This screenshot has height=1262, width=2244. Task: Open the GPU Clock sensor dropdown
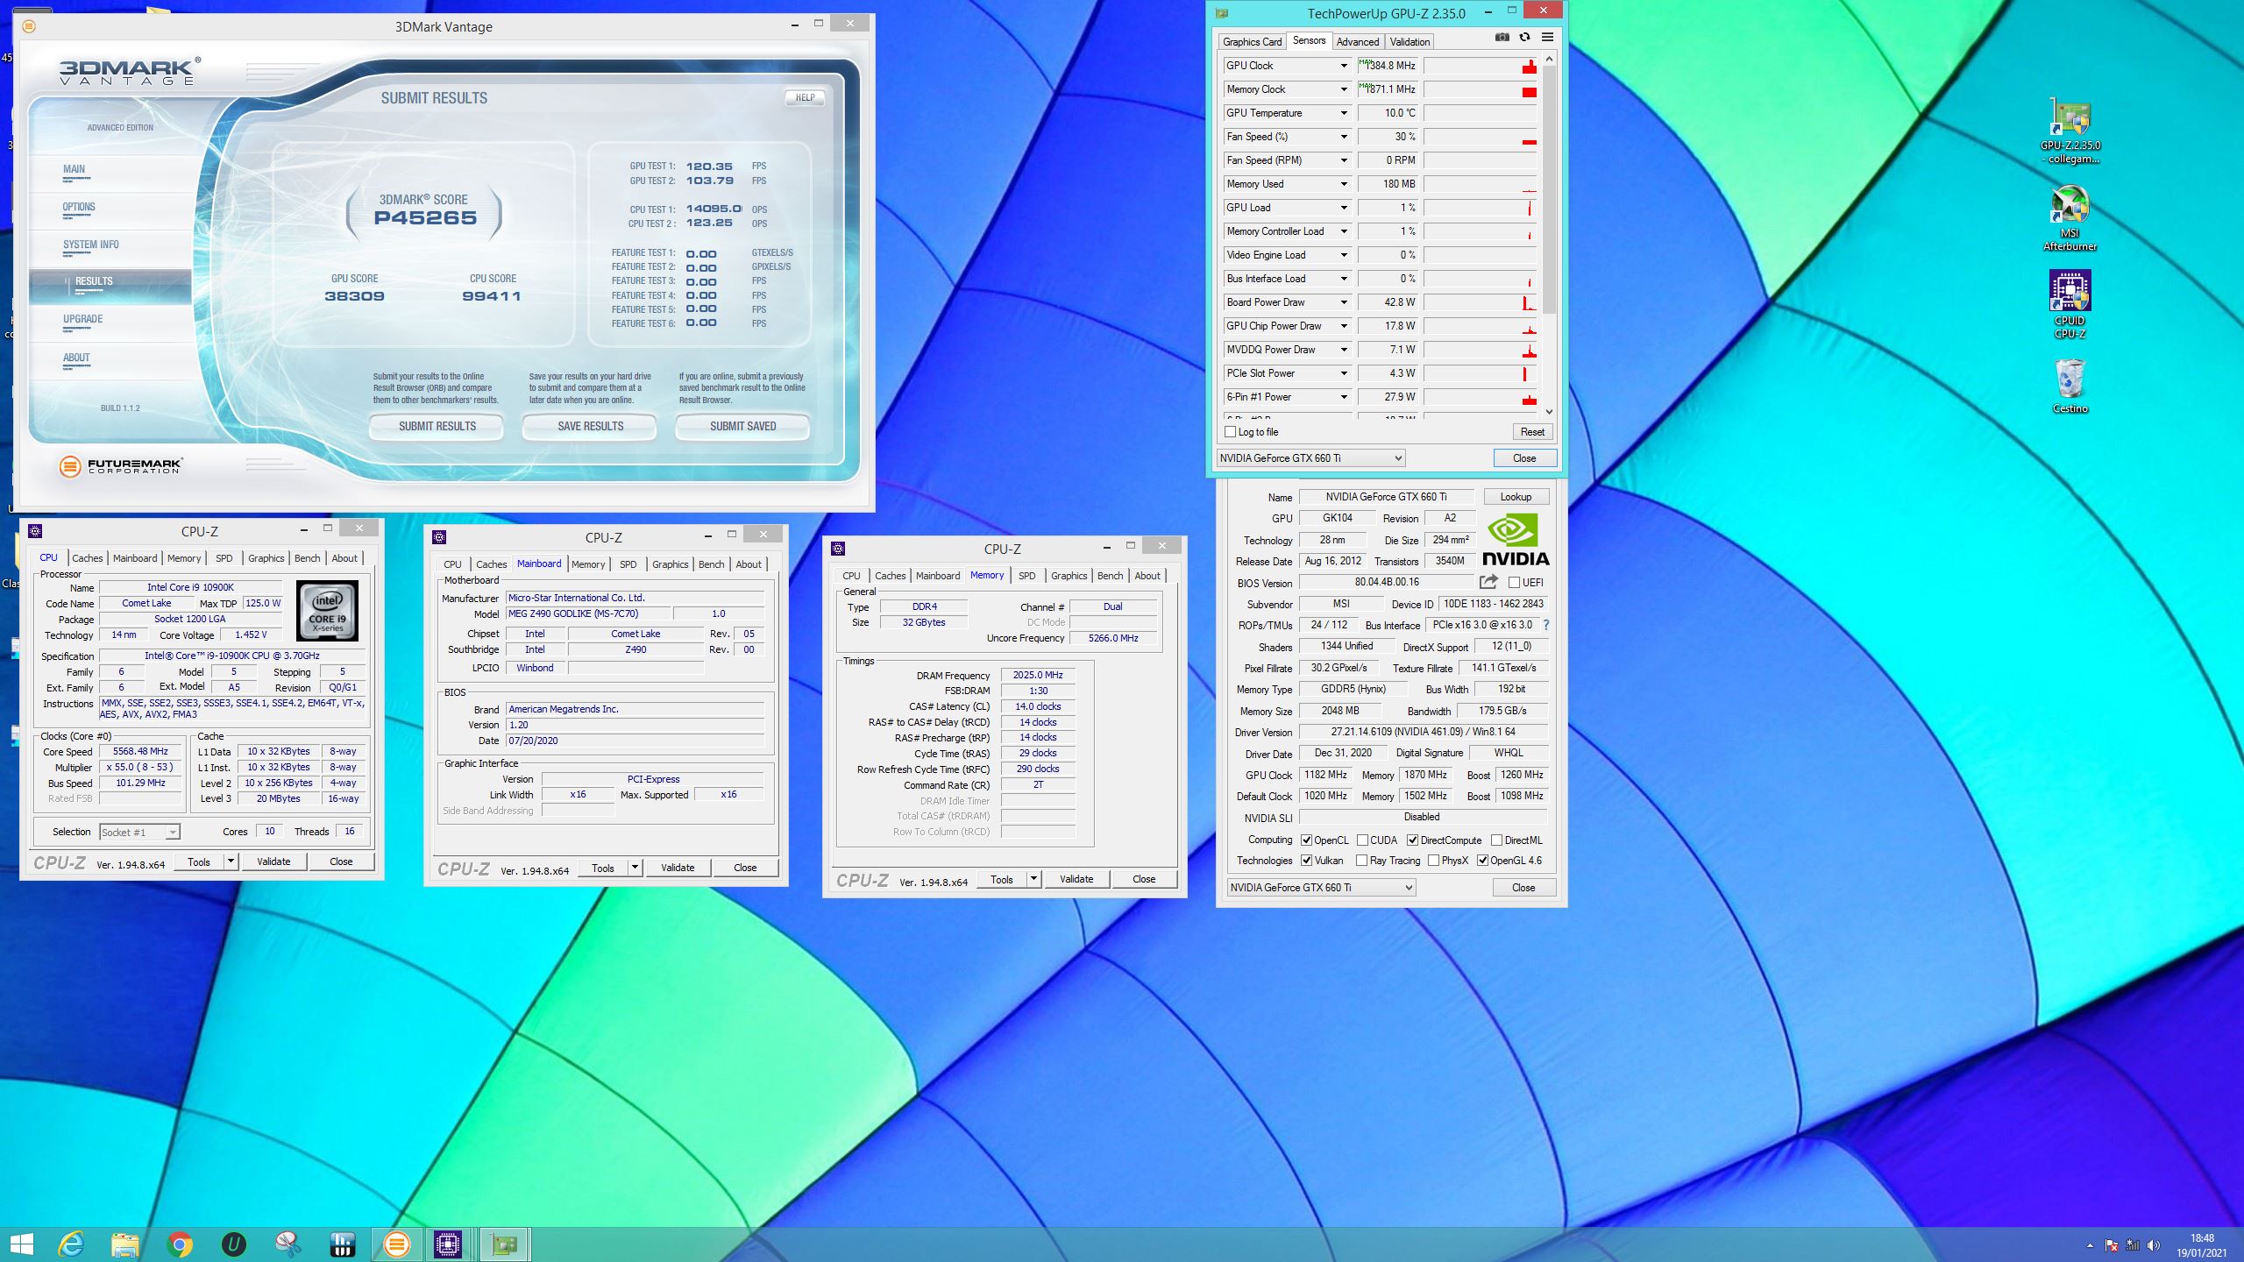[1343, 66]
